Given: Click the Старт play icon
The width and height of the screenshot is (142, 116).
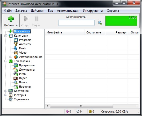Looking at the screenshot, I should point(26,19).
